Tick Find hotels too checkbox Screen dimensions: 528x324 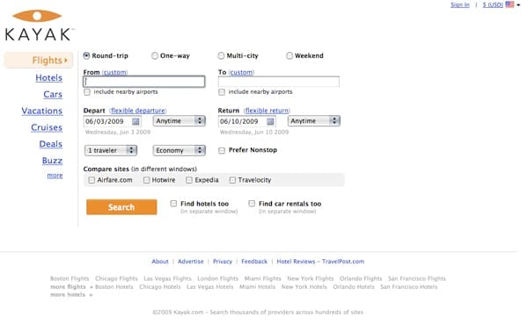pos(173,204)
